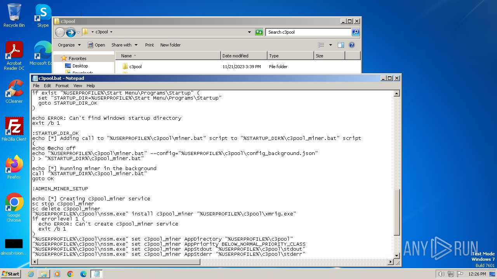The width and height of the screenshot is (497, 279).
Task: Click Notepad vertical scrollbar down arrow
Action: [397, 255]
